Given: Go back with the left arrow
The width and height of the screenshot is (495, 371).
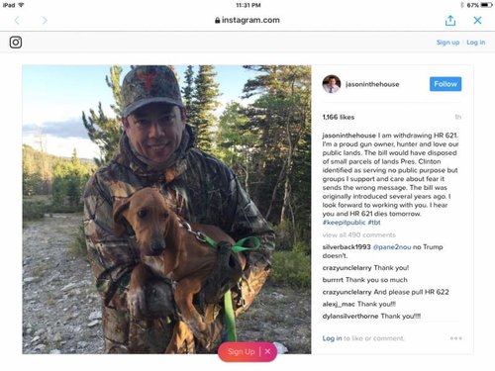Looking at the screenshot, I should tap(17, 21).
